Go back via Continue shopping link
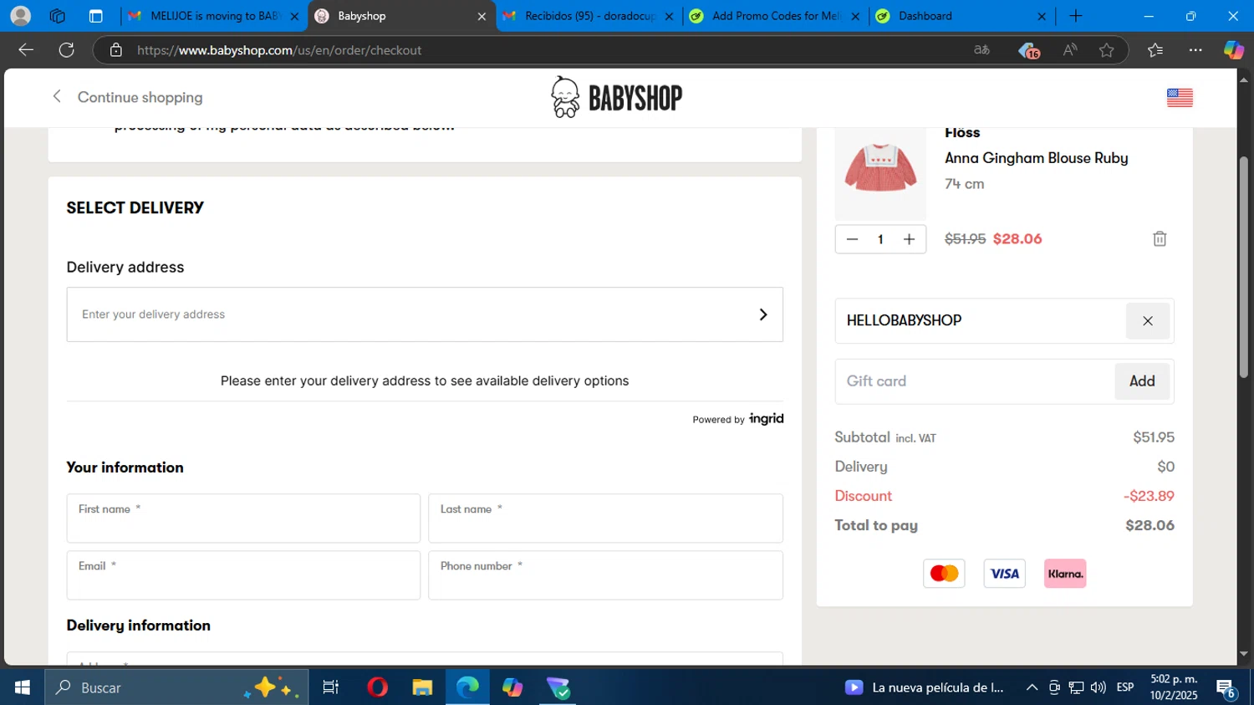Viewport: 1254px width, 705px height. [127, 97]
